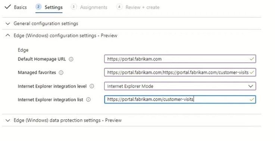This screenshot has width=275, height=141.
Task: Open Internet Explorer integration level dropdown
Action: (x=180, y=86)
